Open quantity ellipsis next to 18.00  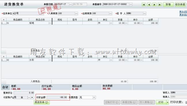tap(126, 23)
